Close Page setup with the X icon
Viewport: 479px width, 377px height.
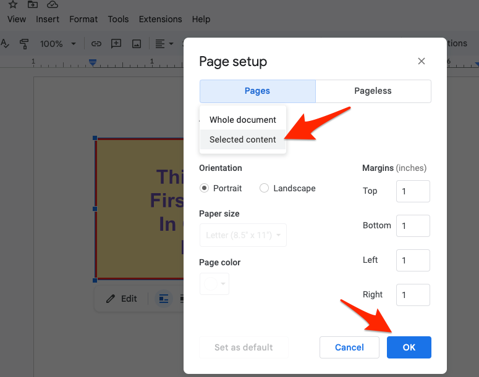click(422, 61)
